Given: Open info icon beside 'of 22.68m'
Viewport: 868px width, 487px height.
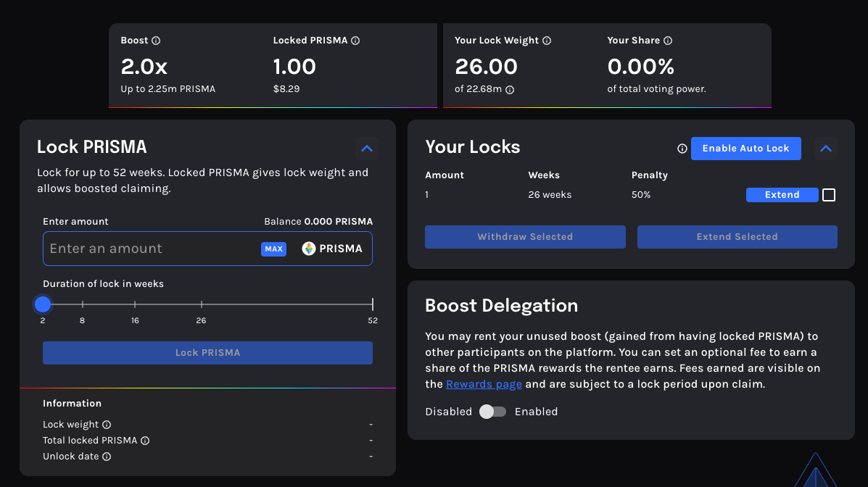Looking at the screenshot, I should 510,90.
